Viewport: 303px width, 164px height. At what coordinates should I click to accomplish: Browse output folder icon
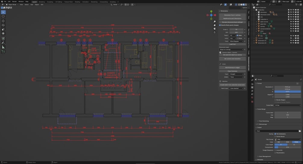click(x=300, y=131)
